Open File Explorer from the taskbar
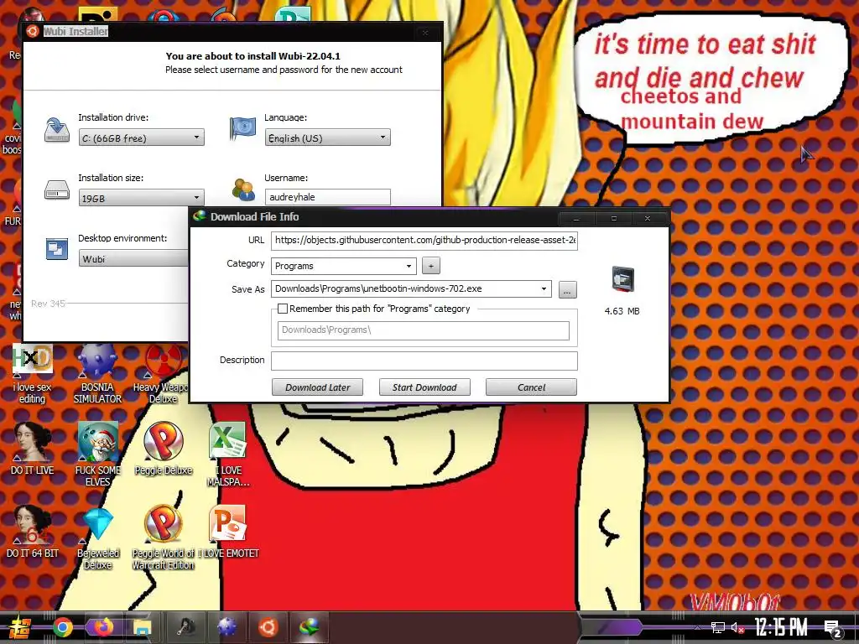The height and width of the screenshot is (644, 859). point(143,627)
